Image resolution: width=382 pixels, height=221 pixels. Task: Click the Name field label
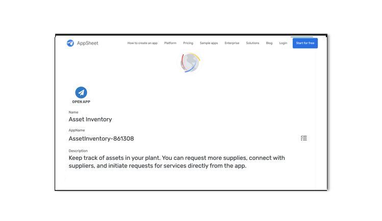coord(73,112)
